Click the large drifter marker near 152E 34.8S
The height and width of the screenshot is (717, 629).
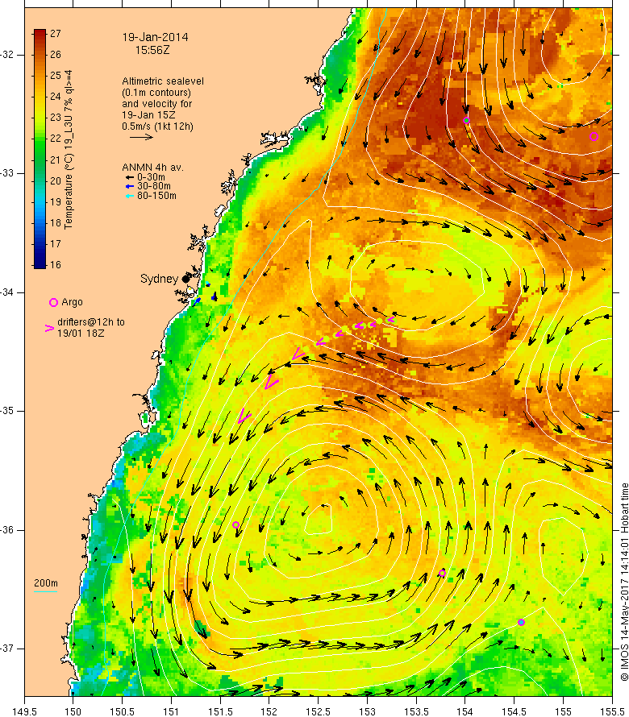(271, 382)
